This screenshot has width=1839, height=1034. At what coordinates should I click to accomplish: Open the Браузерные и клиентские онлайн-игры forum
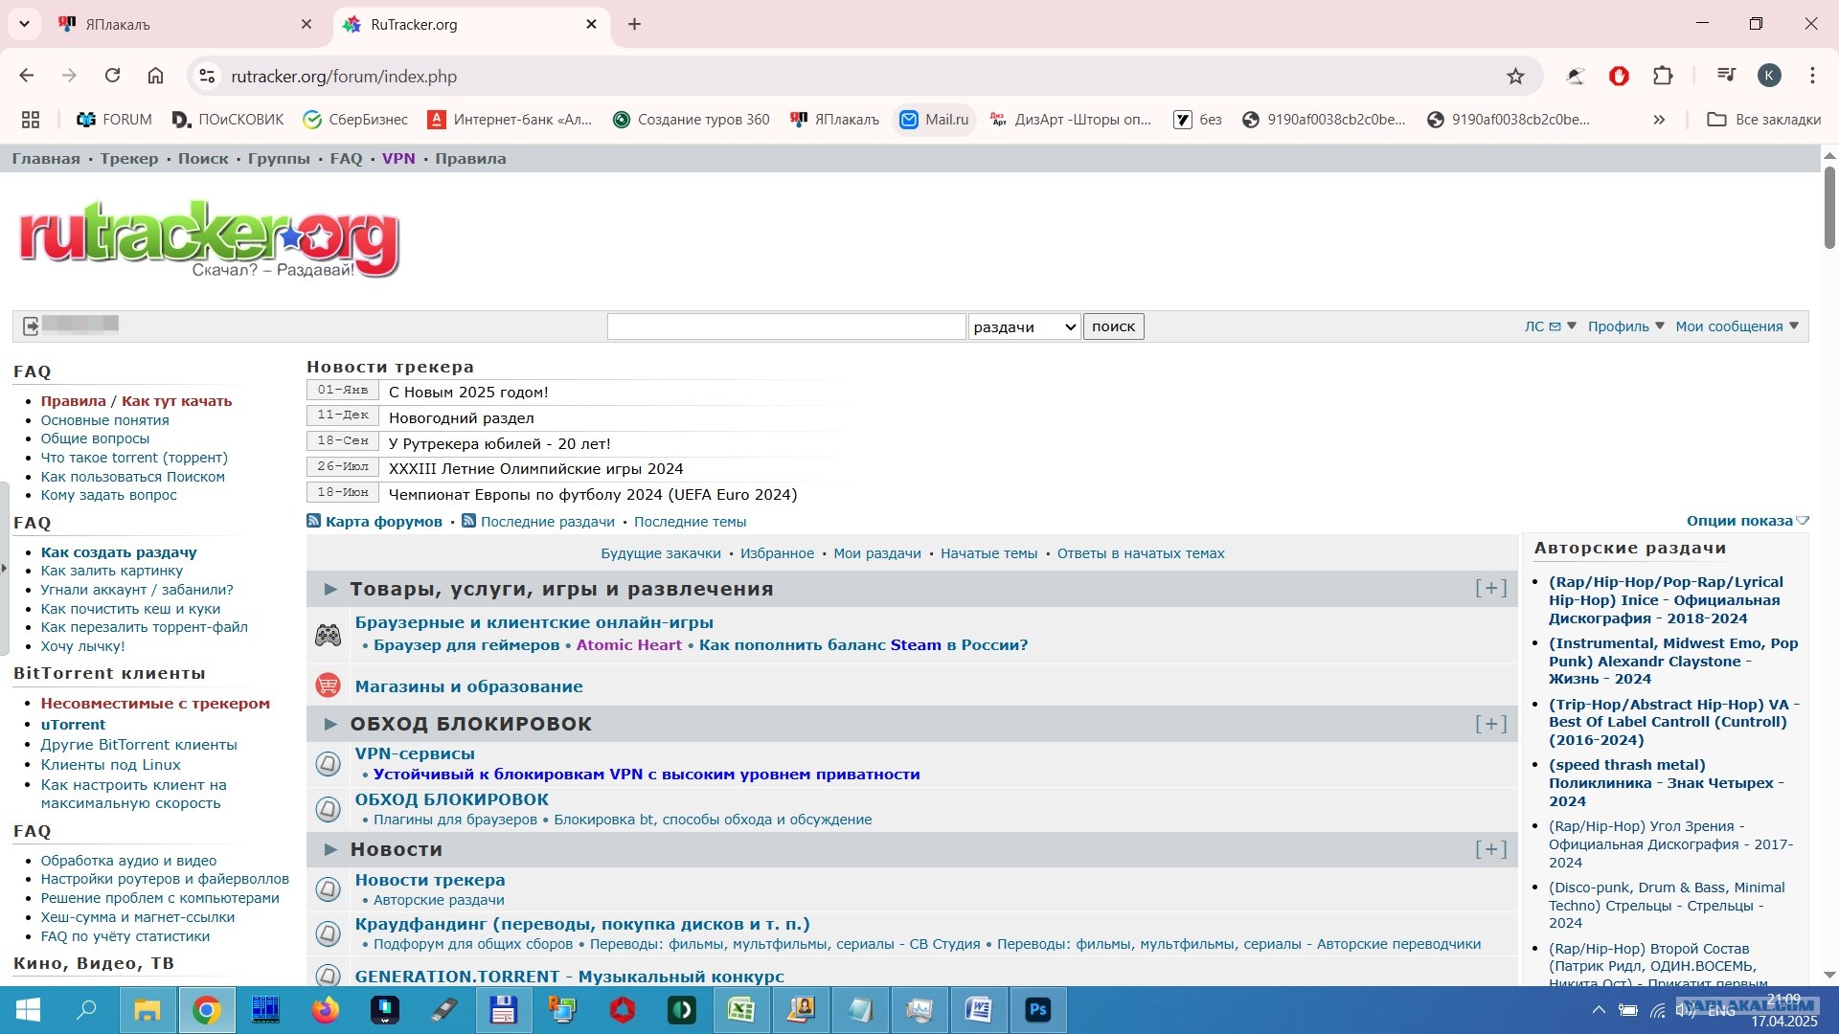pyautogui.click(x=534, y=622)
